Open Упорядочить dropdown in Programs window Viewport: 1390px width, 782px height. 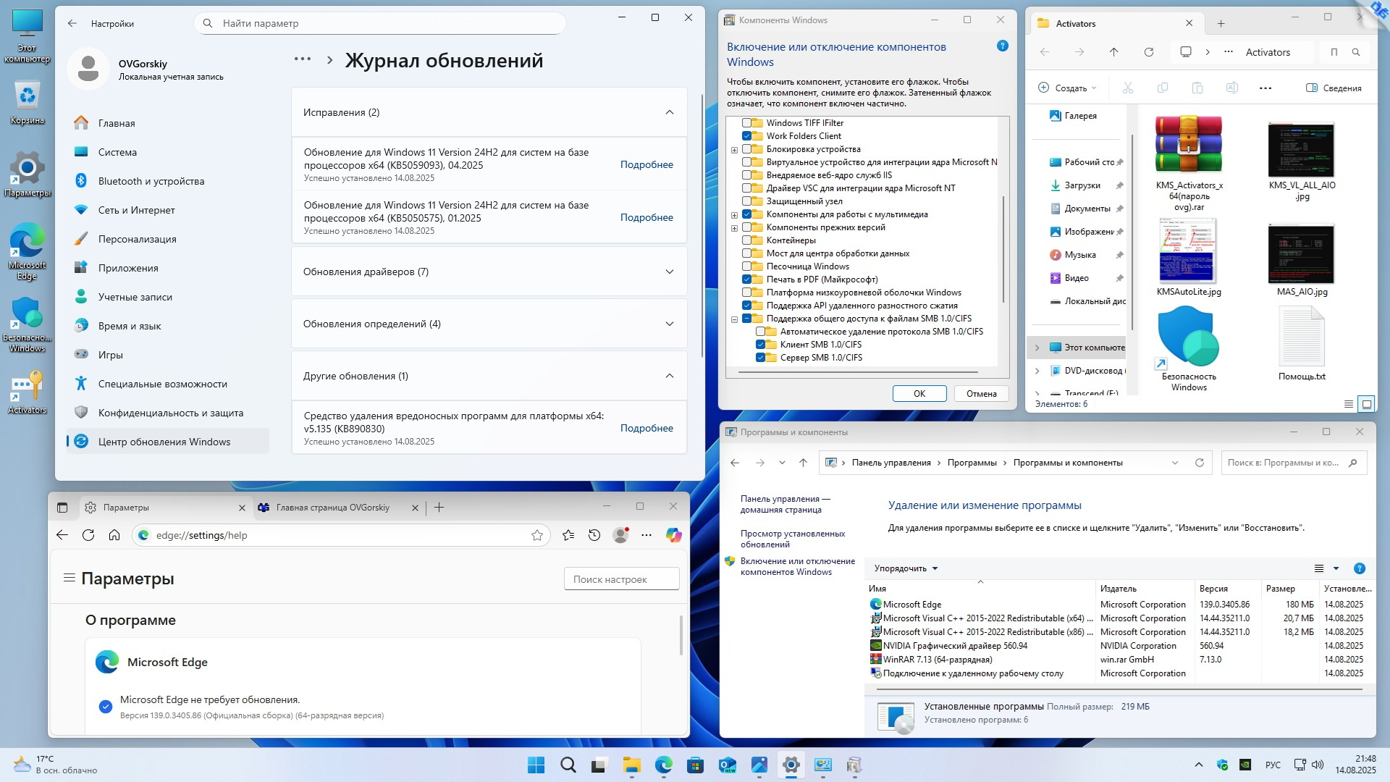pos(906,568)
